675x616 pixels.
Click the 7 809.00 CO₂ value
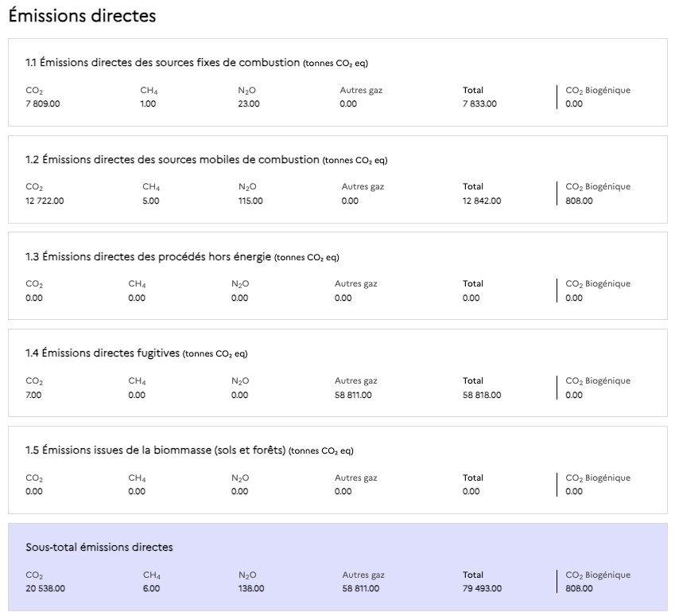(x=43, y=104)
